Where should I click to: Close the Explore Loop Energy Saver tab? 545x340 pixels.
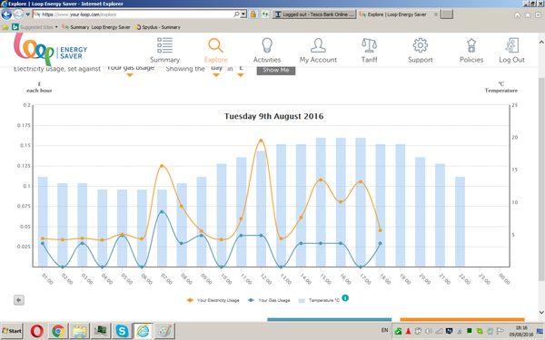435,15
